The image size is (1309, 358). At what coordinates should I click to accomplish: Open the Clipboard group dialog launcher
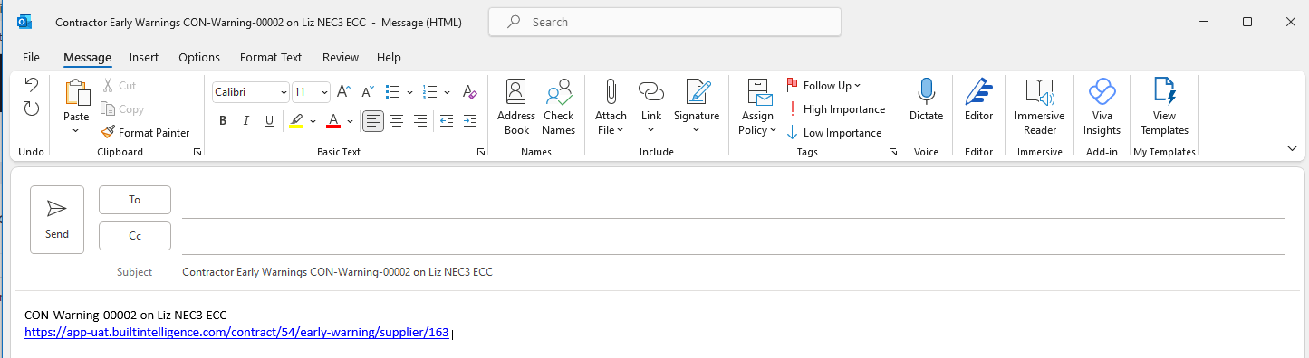tap(197, 153)
